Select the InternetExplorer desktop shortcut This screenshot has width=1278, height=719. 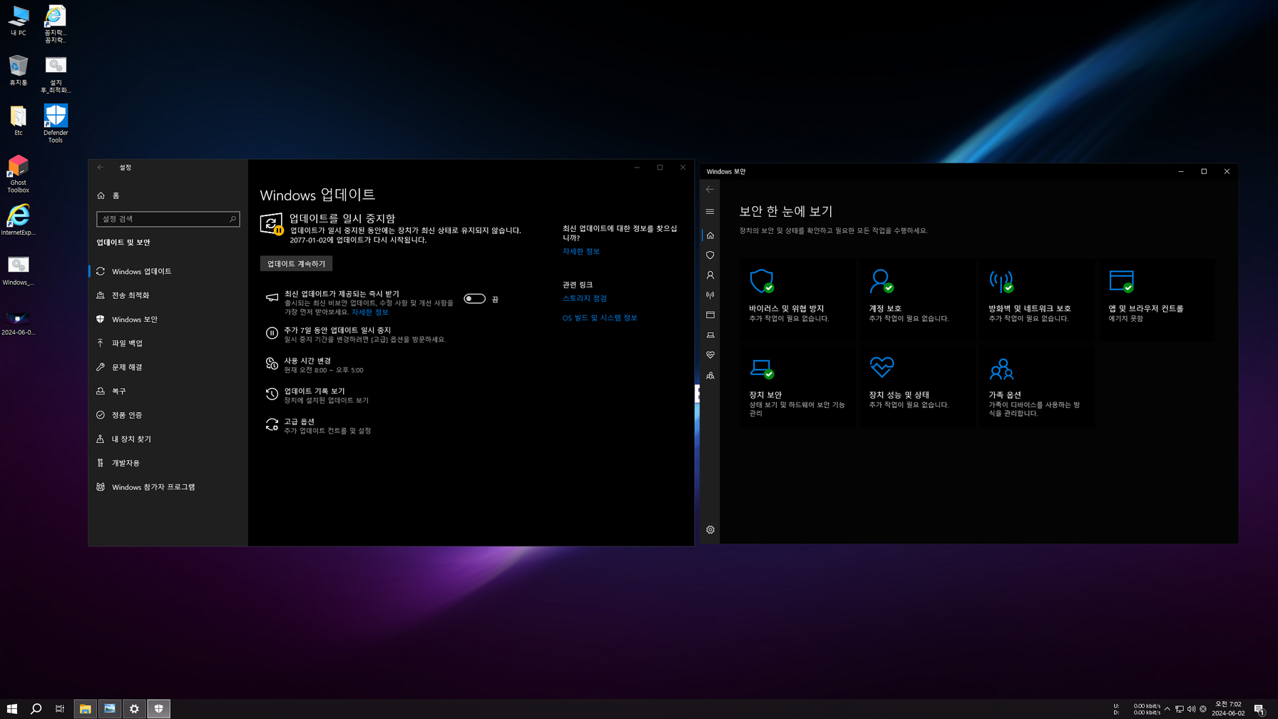[x=18, y=220]
